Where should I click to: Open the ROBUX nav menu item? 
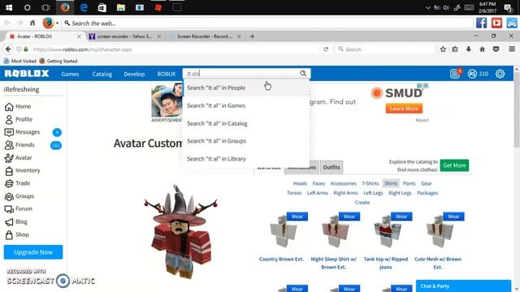pyautogui.click(x=166, y=74)
